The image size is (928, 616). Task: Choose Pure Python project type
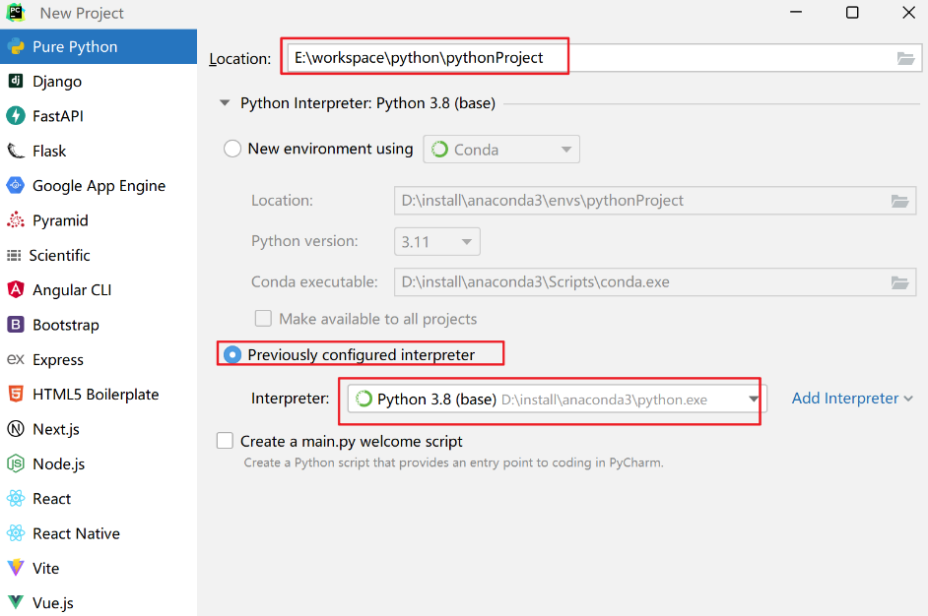tap(99, 46)
